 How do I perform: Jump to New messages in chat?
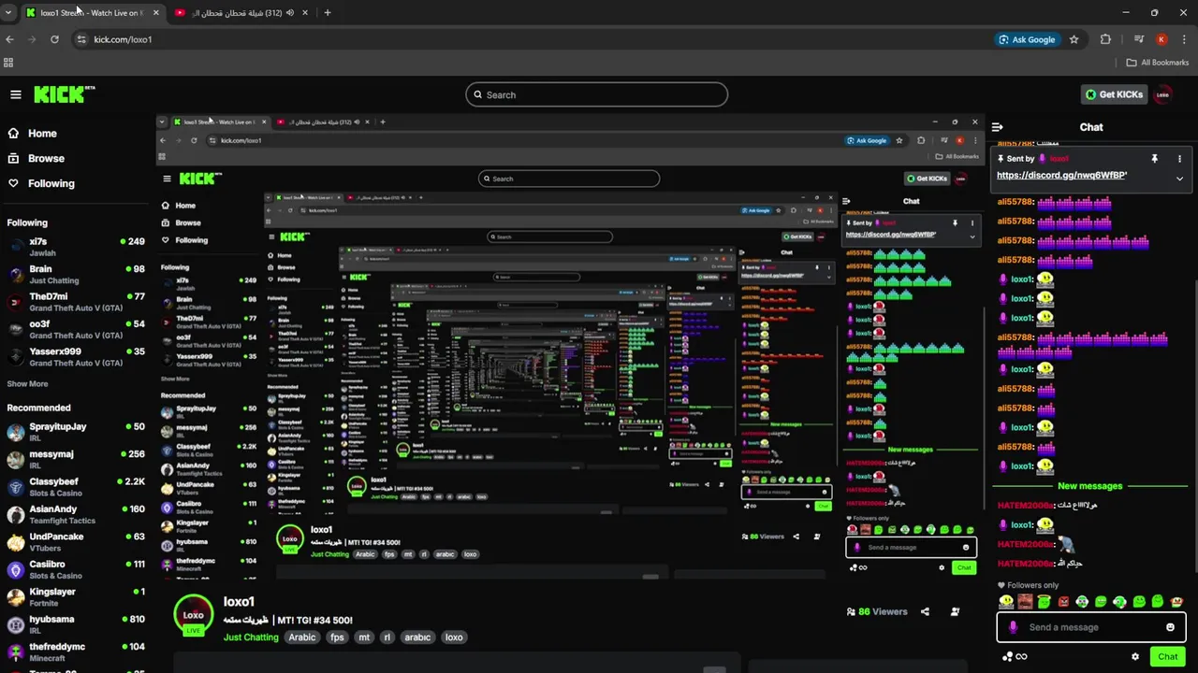pyautogui.click(x=1089, y=486)
